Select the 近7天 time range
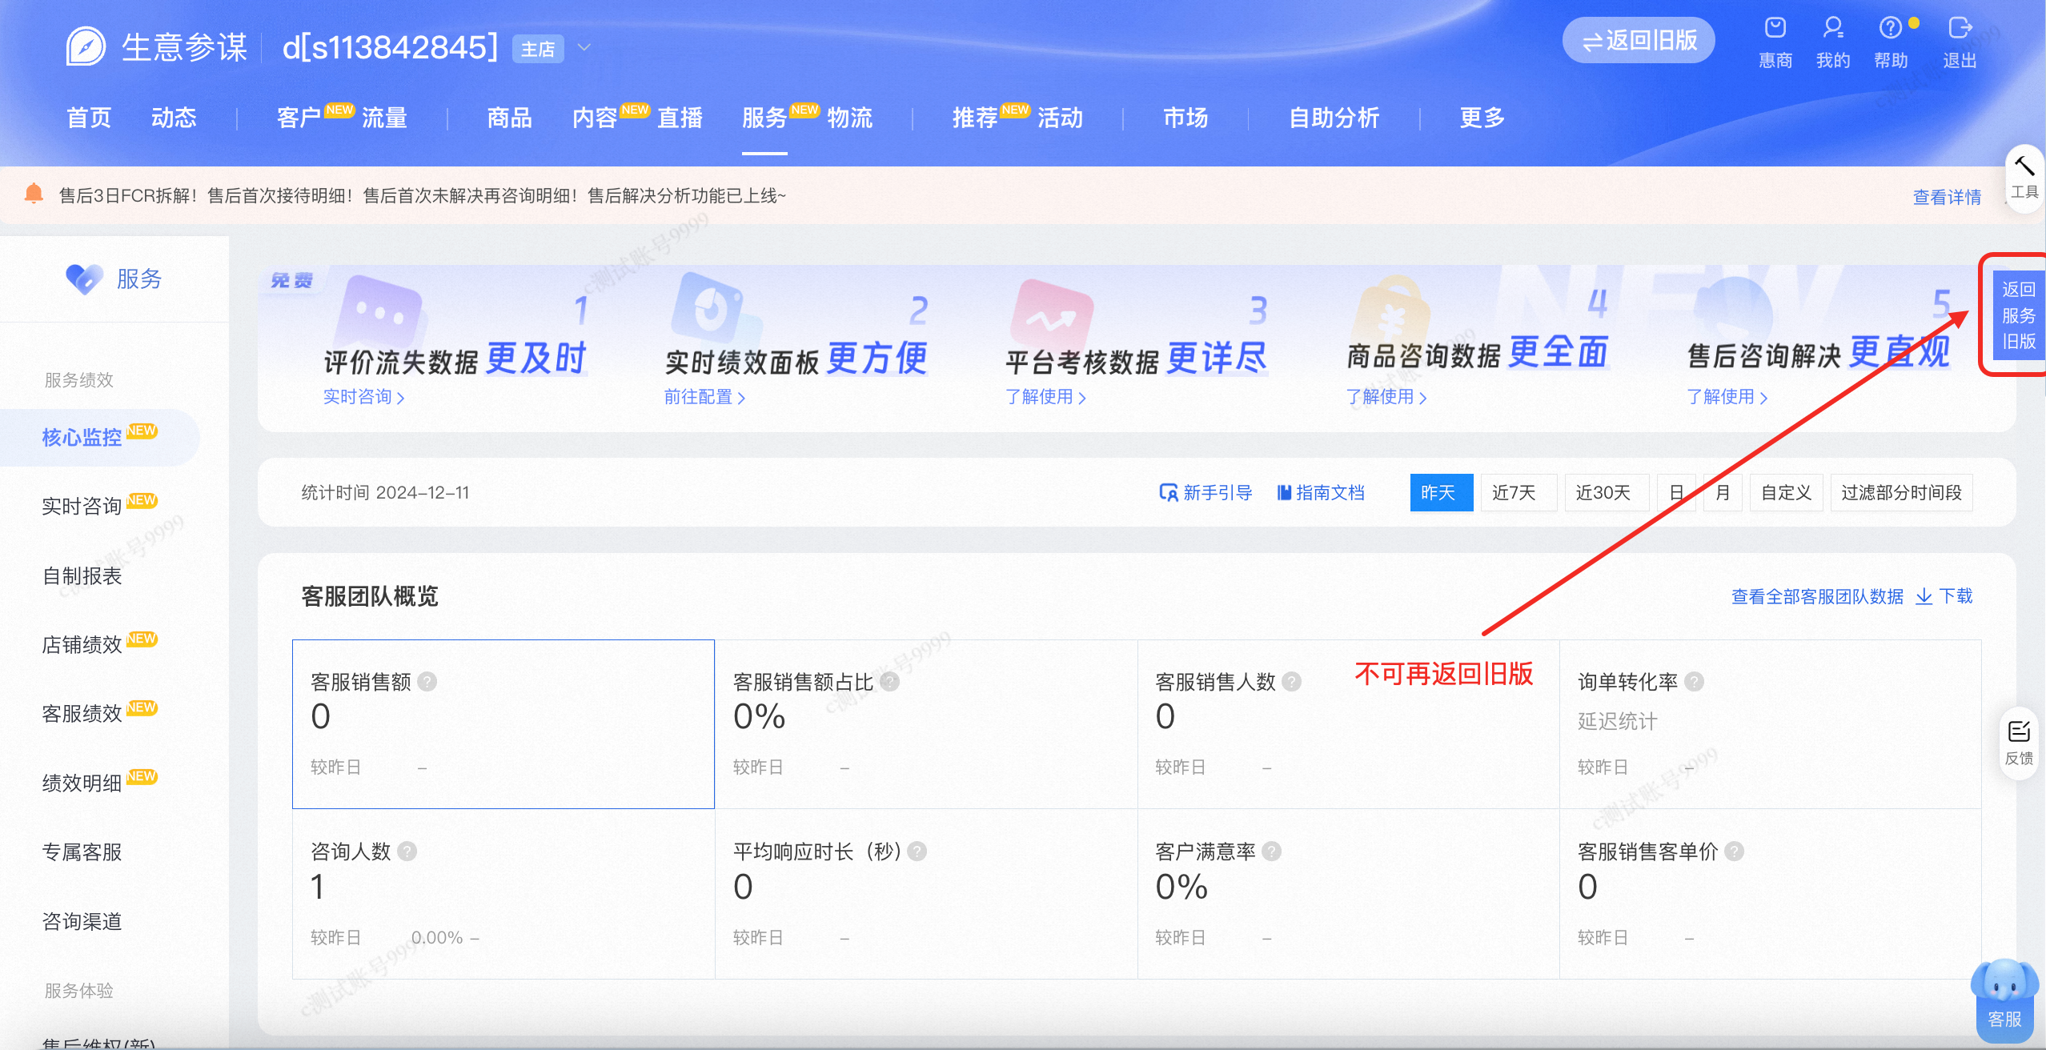Viewport: 2046px width, 1050px height. 1518,492
